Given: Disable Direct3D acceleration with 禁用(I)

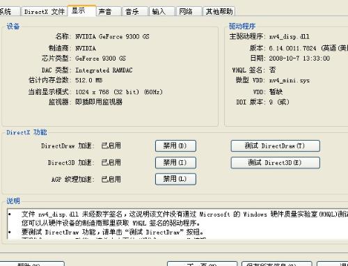Looking at the screenshot, I should 175,162.
